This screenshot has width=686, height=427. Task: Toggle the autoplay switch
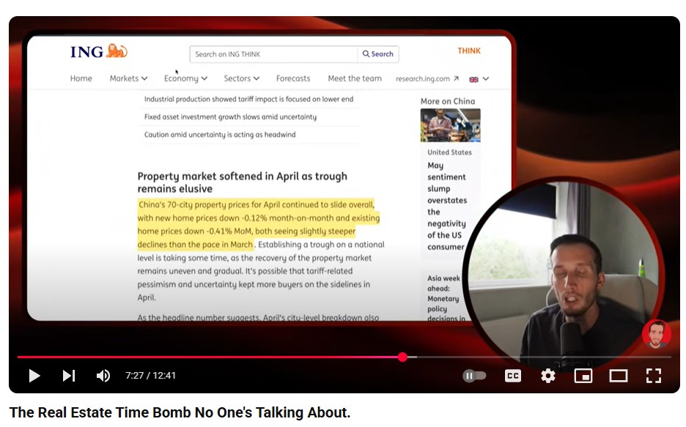pos(475,376)
